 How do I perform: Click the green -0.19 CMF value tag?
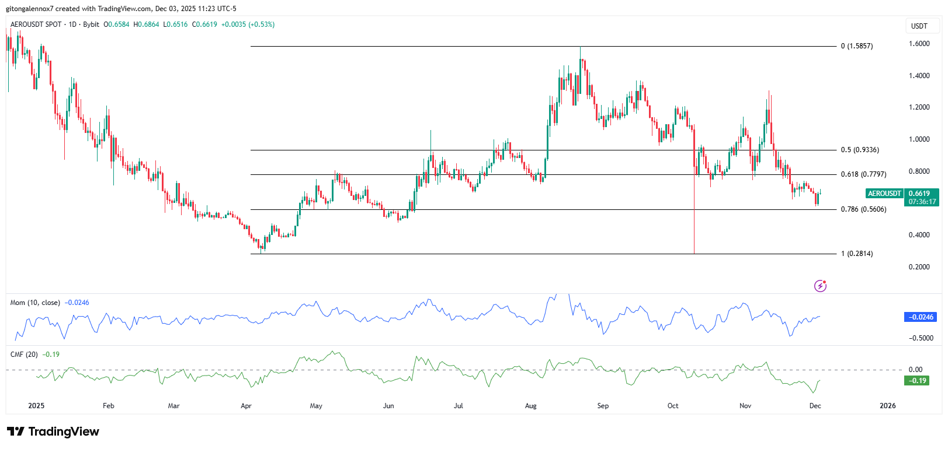(x=916, y=381)
